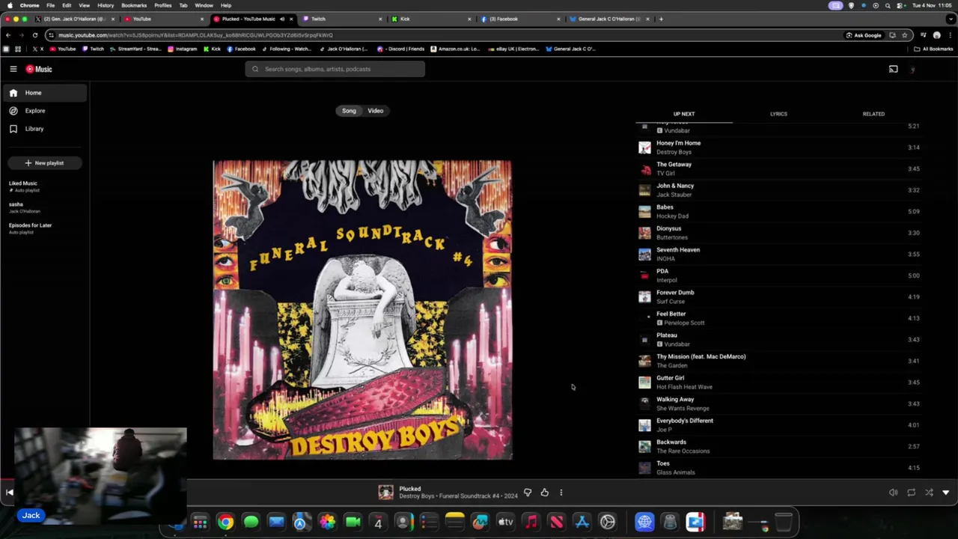Image resolution: width=958 pixels, height=539 pixels.
Task: Open the Bookmarks menu in menu bar
Action: 134,5
